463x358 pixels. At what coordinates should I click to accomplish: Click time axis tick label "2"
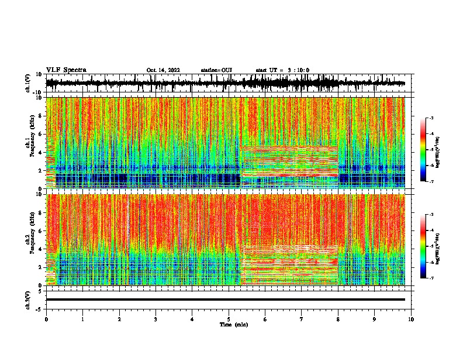pos(119,319)
